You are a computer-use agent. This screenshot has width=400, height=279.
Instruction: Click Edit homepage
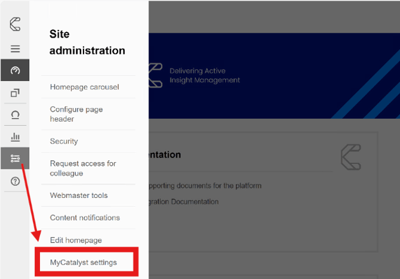(x=76, y=240)
